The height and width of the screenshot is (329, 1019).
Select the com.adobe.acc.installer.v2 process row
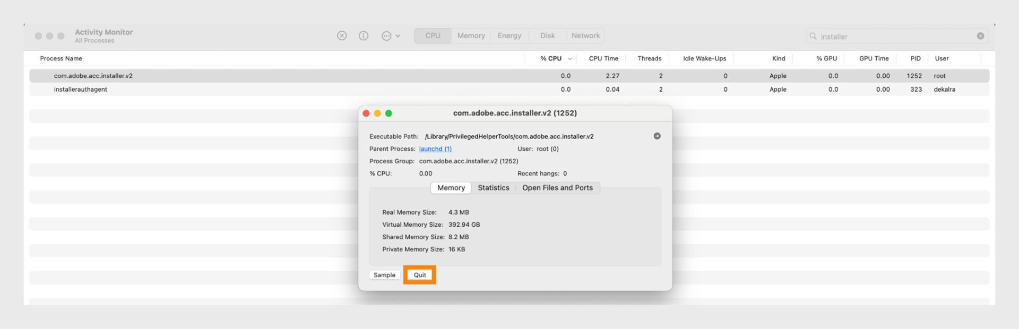click(509, 76)
